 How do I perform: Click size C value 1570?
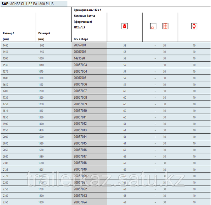[6, 71]
